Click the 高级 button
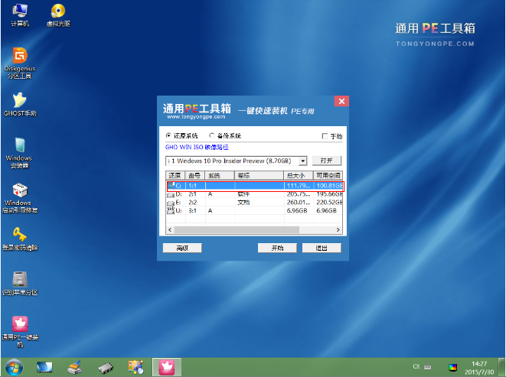This screenshot has height=377, width=506. point(182,248)
